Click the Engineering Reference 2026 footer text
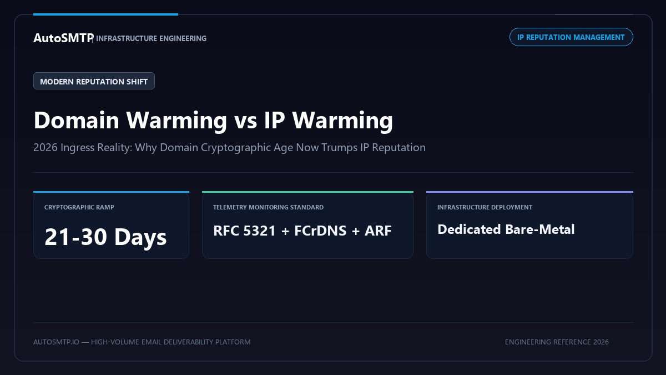The image size is (666, 375). [557, 342]
